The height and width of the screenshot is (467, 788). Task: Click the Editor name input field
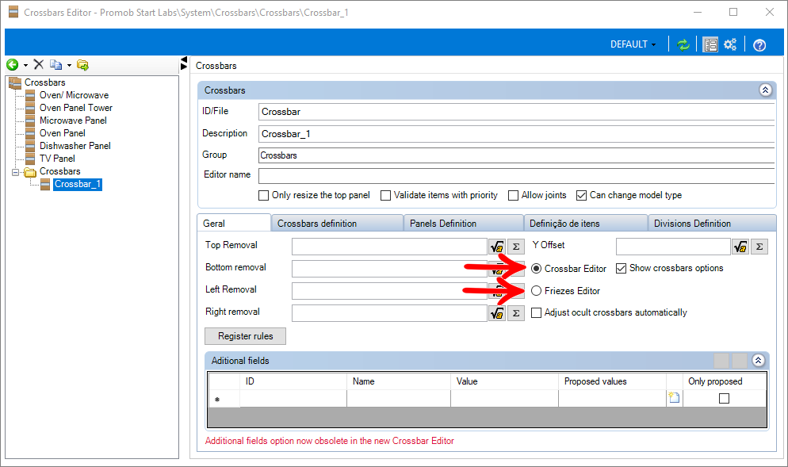click(x=516, y=175)
